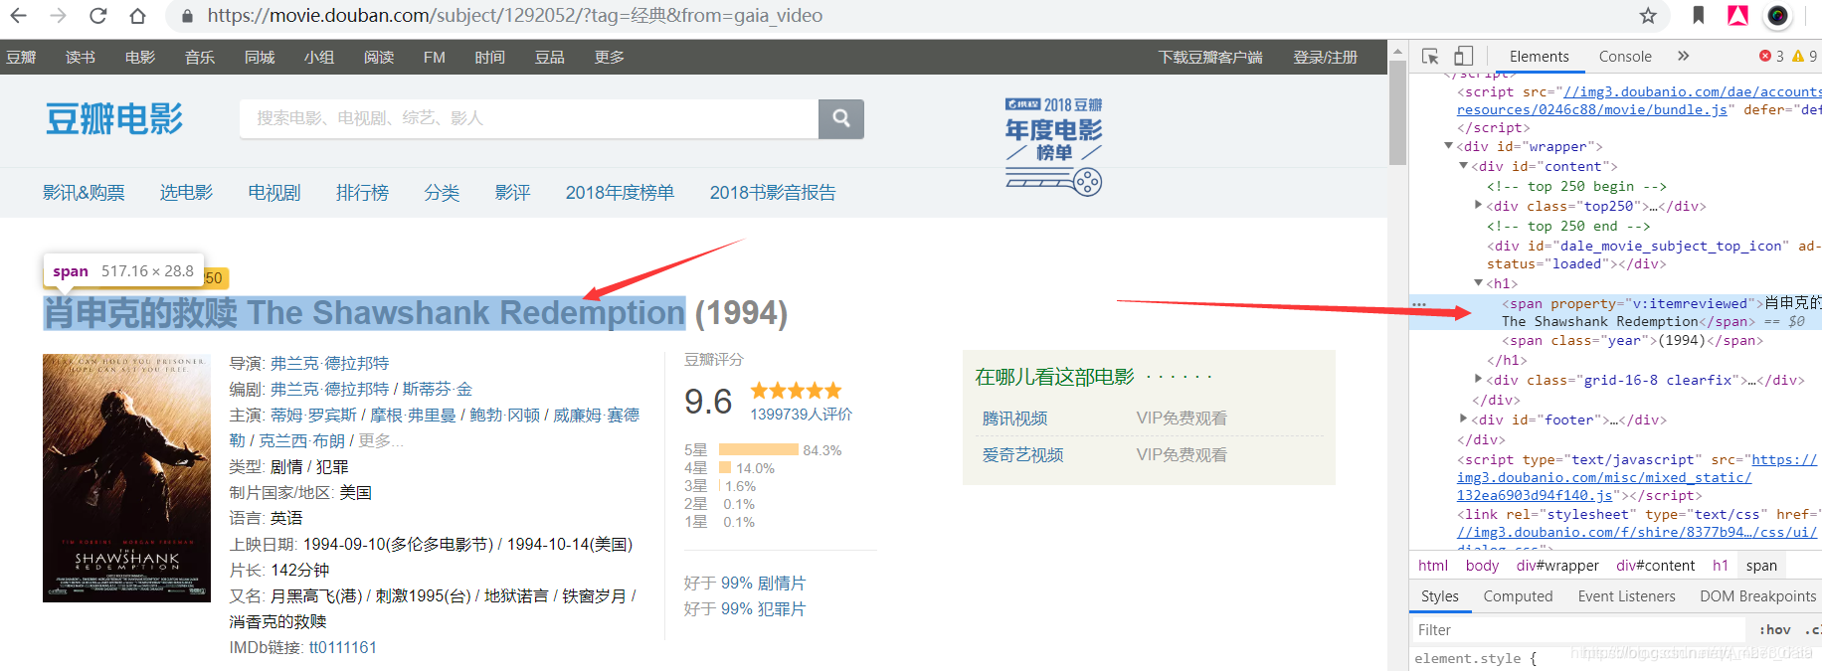The width and height of the screenshot is (1822, 671).
Task: Go to browser home page icon
Action: (138, 16)
